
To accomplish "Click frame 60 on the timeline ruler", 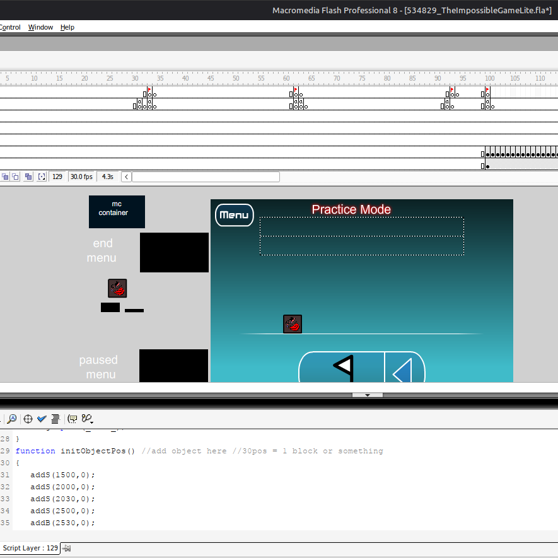I will (x=286, y=78).
